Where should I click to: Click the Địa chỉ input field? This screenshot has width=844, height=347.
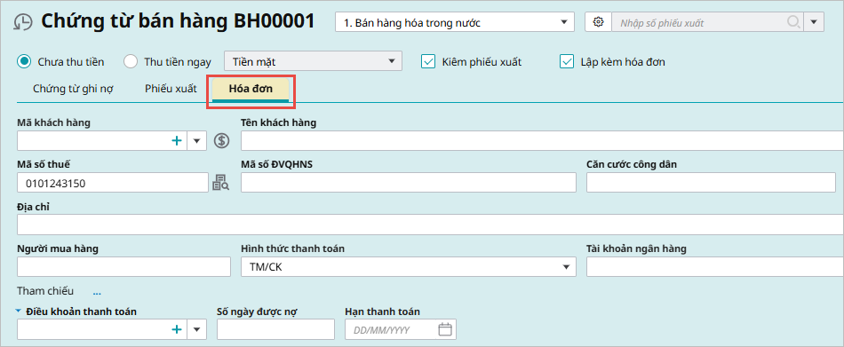430,225
